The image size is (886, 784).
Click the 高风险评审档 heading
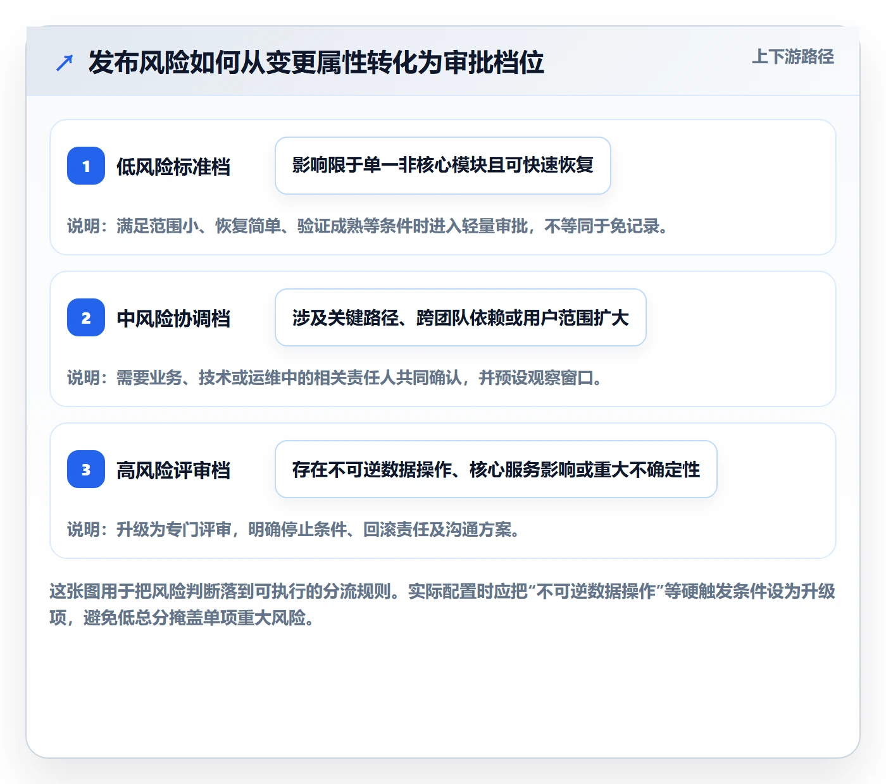click(x=173, y=470)
